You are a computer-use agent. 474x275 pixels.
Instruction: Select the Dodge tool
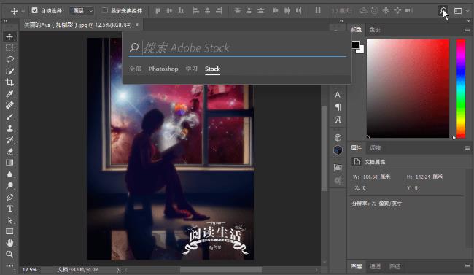point(9,186)
